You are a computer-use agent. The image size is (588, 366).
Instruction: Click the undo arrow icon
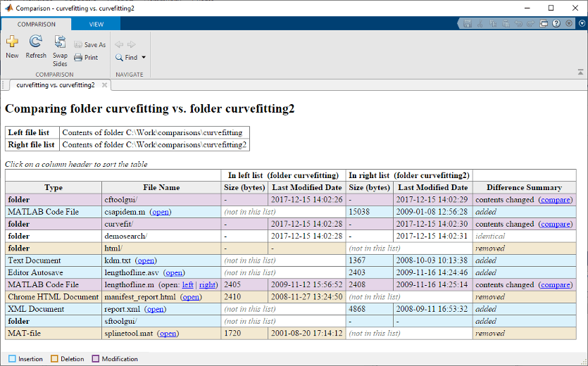pos(518,24)
